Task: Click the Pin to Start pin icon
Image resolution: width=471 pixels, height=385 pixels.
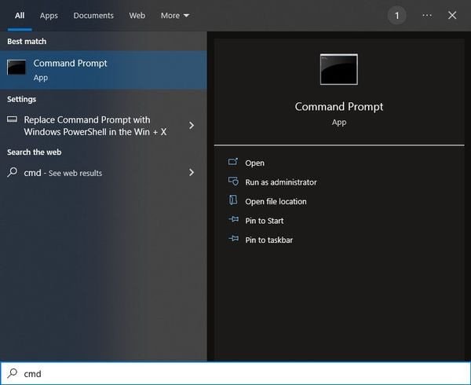Action: tap(232, 221)
